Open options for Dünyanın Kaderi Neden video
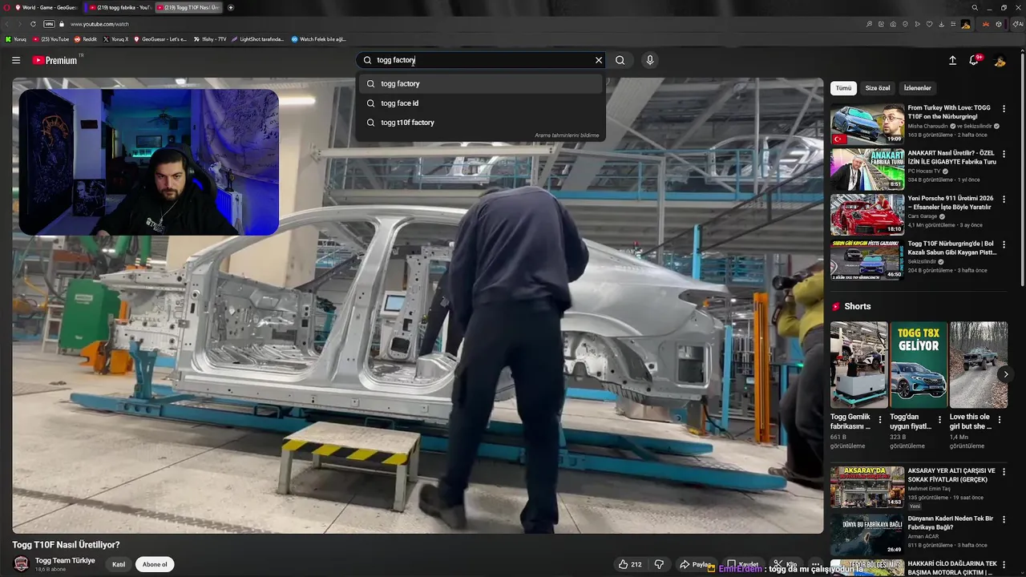The height and width of the screenshot is (577, 1026). tap(1004, 519)
